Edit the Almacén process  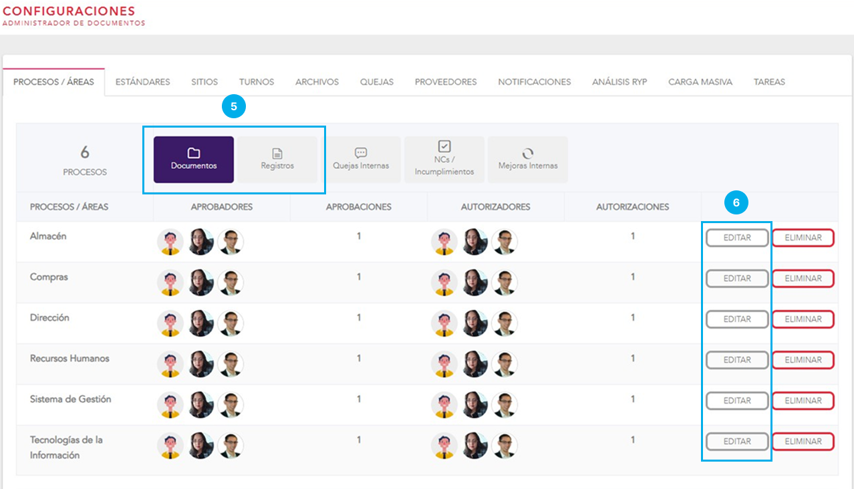(737, 238)
